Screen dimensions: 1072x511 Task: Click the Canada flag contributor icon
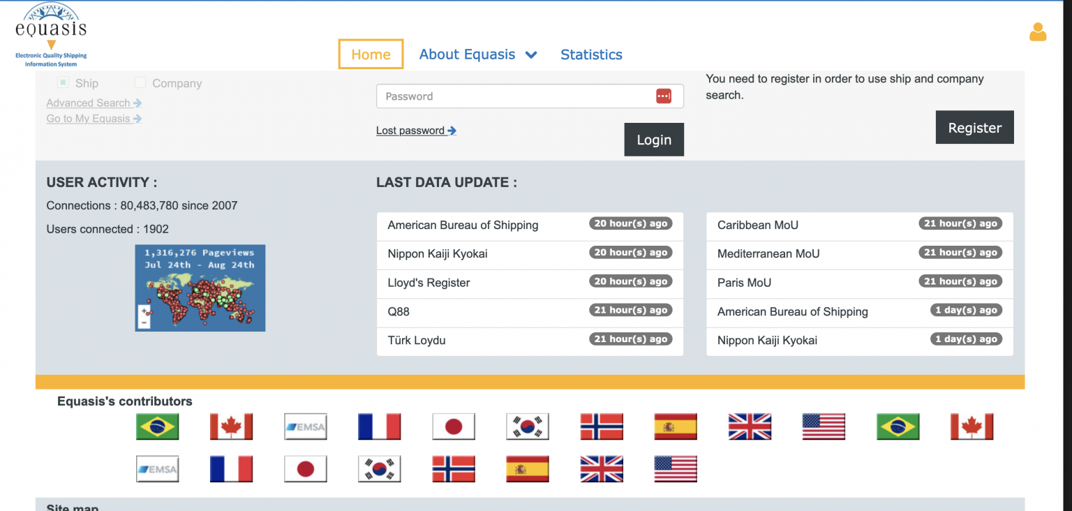[x=231, y=427]
